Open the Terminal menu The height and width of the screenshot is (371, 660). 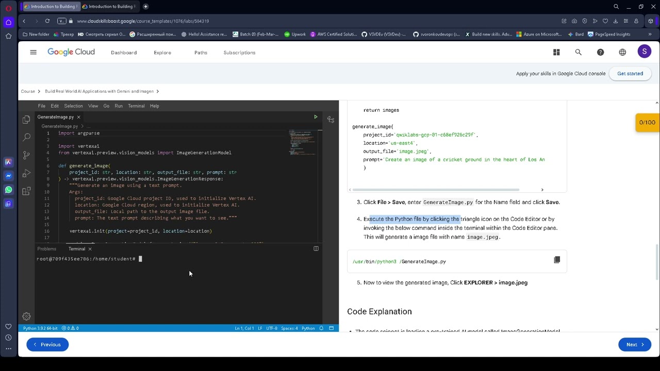(136, 106)
